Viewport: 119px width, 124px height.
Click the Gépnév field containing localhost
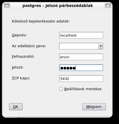[x=81, y=35]
